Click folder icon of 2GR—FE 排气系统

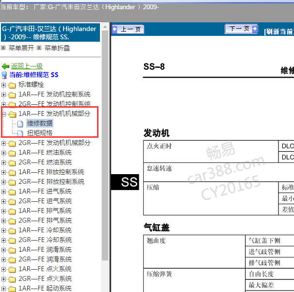[12, 221]
